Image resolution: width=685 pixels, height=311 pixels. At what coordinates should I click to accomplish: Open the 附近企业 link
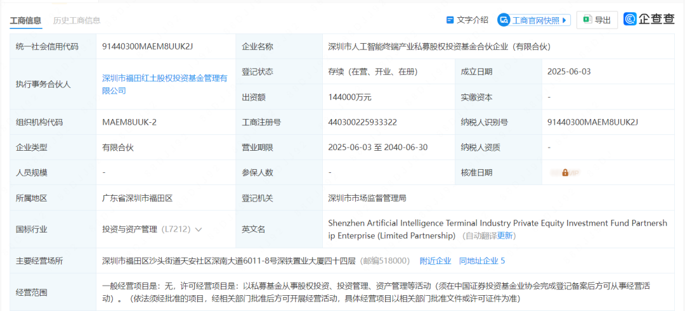[x=435, y=260]
